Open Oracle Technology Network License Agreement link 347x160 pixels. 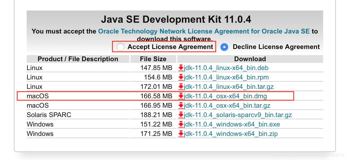tap(204, 31)
